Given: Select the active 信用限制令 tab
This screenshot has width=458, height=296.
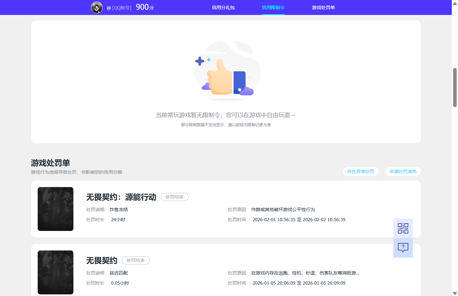Looking at the screenshot, I should pyautogui.click(x=273, y=7).
